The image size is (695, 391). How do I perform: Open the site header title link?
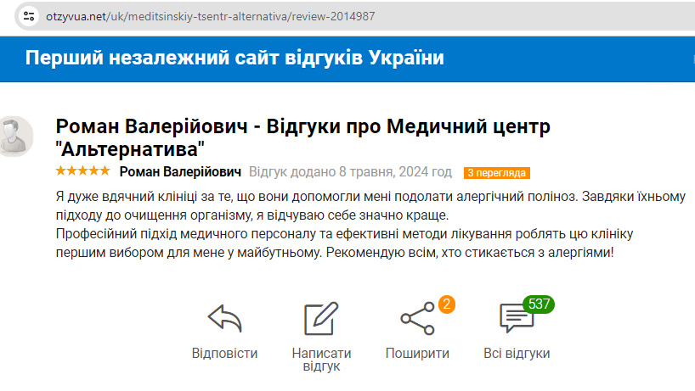click(234, 58)
